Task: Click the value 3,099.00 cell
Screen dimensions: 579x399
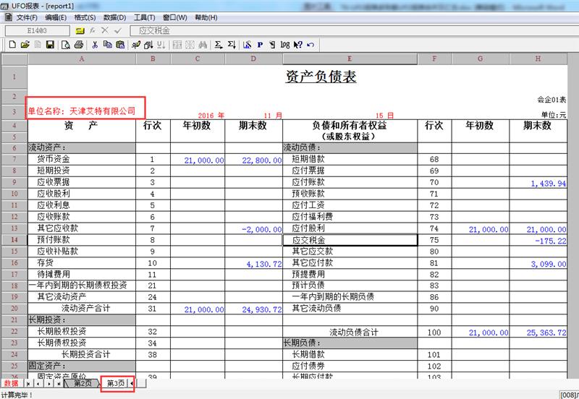Action: [538, 263]
